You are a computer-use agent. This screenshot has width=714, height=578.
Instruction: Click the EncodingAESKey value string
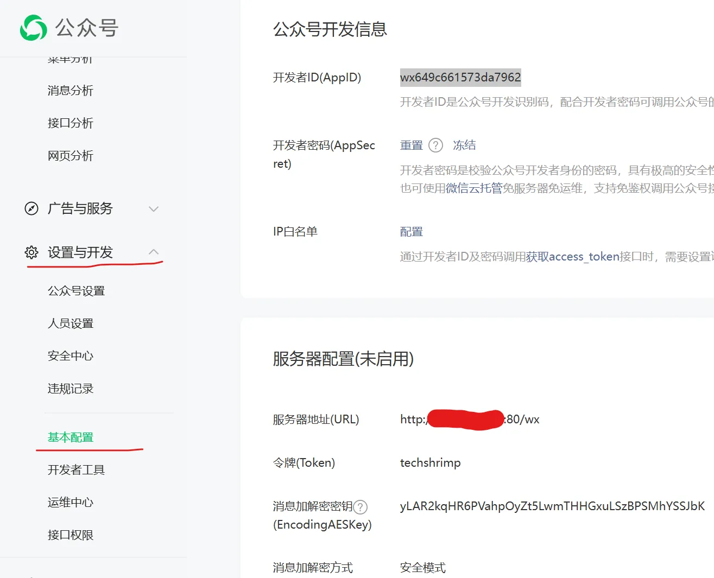[552, 506]
